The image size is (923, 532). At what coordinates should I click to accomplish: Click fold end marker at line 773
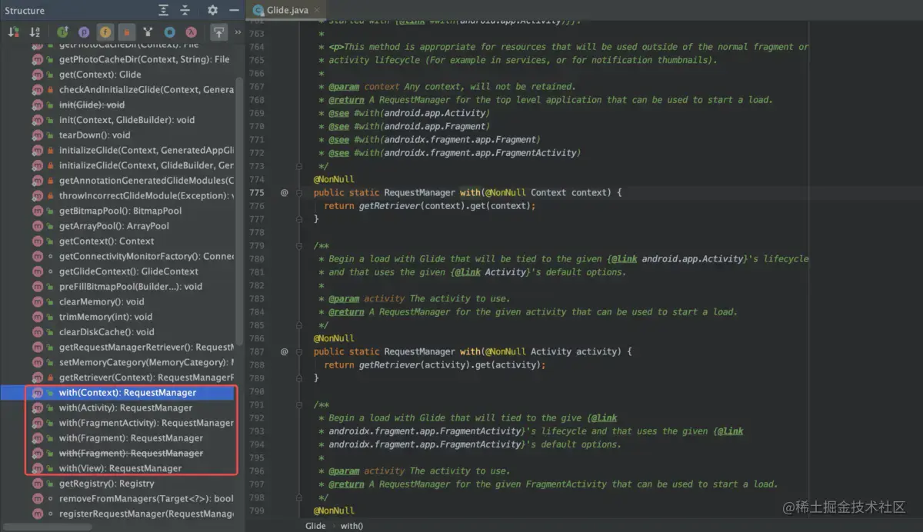[x=300, y=166]
